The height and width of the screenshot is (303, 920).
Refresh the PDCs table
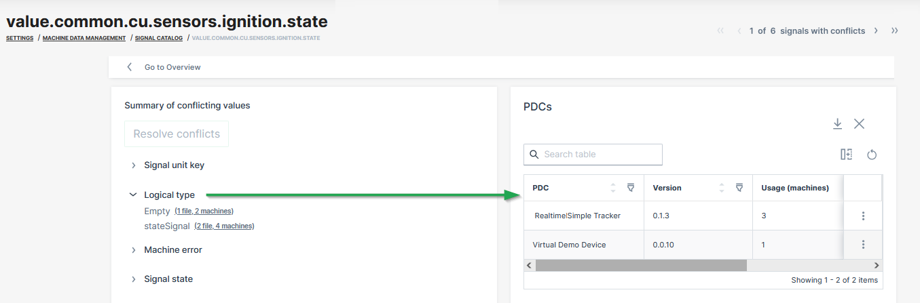(872, 155)
